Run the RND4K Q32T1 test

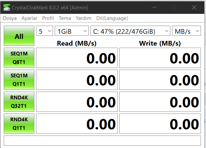pyautogui.click(x=19, y=102)
